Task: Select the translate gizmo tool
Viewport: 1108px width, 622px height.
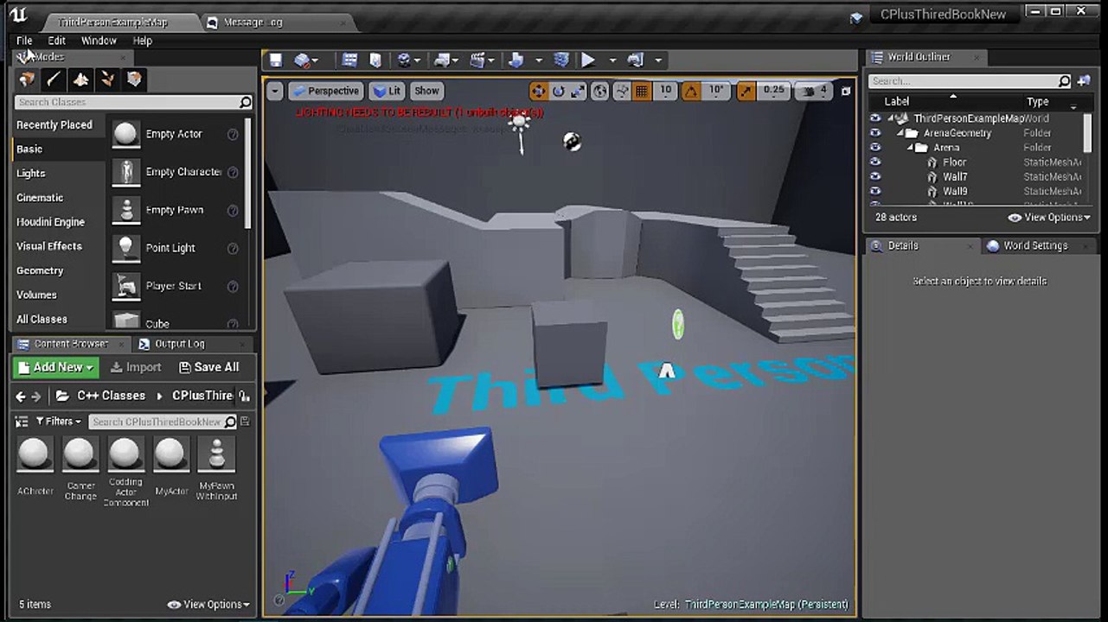Action: coord(538,91)
